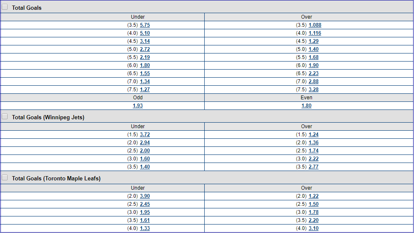
Task: Pick Winnipeg Jets Under 1.5 odds 3.72
Action: coord(145,135)
